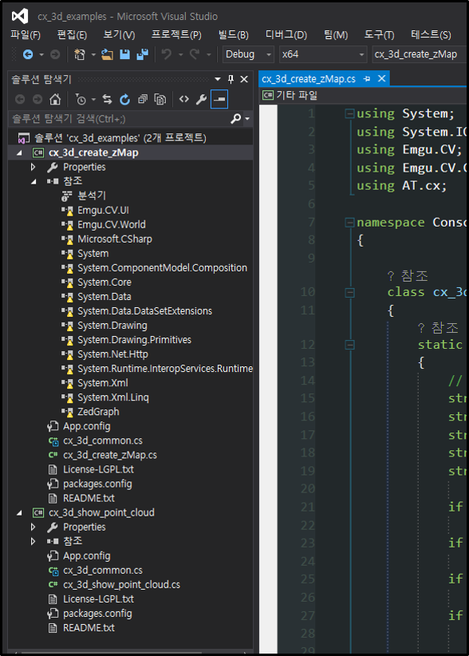Click the New Project toolbar icon
This screenshot has height=656, width=469.
80,54
